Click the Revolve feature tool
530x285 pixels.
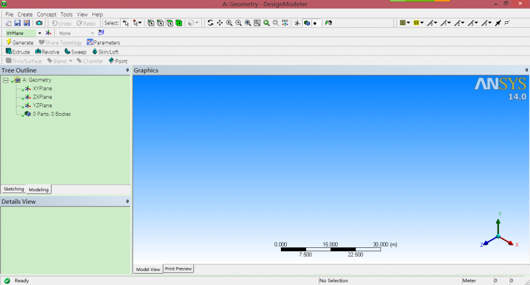tap(47, 52)
